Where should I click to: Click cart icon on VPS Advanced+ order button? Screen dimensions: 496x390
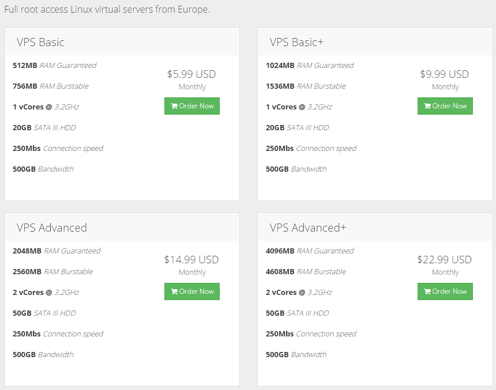(427, 291)
